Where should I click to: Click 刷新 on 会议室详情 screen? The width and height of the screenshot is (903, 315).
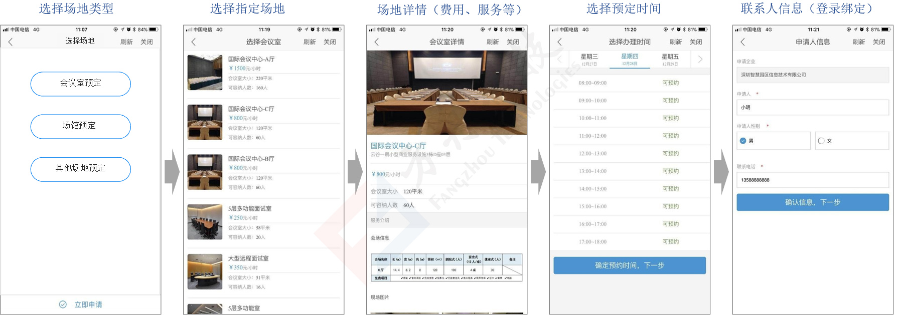coord(493,42)
